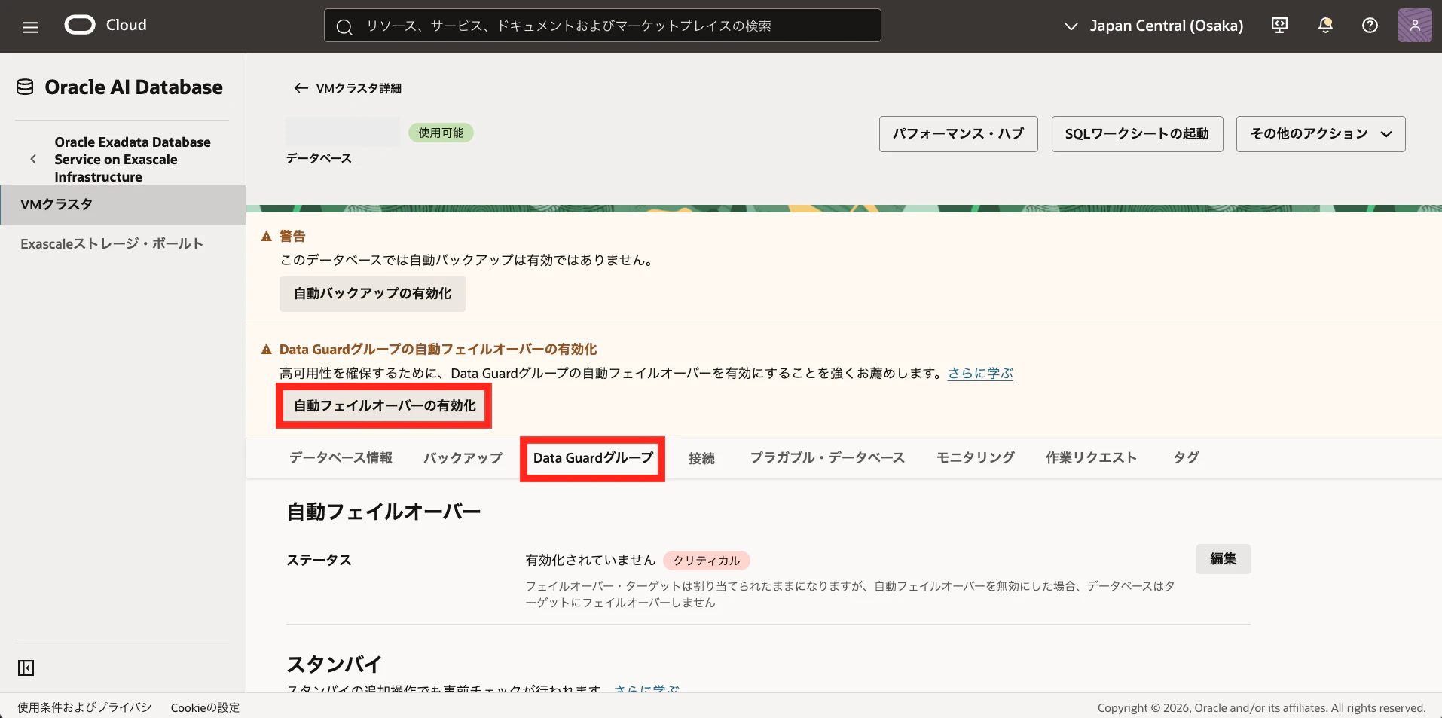Click 自動バックアップの有効化 button
Screen dimensions: 1442x718
pyautogui.click(x=372, y=294)
